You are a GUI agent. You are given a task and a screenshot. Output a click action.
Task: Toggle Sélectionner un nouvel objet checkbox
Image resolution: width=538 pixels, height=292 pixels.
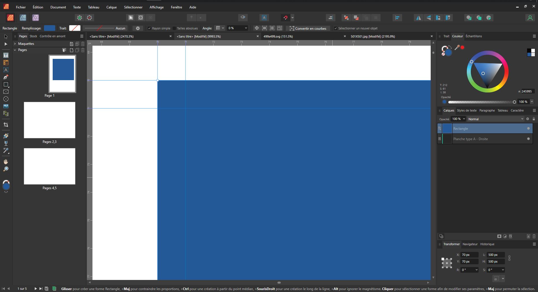point(335,28)
